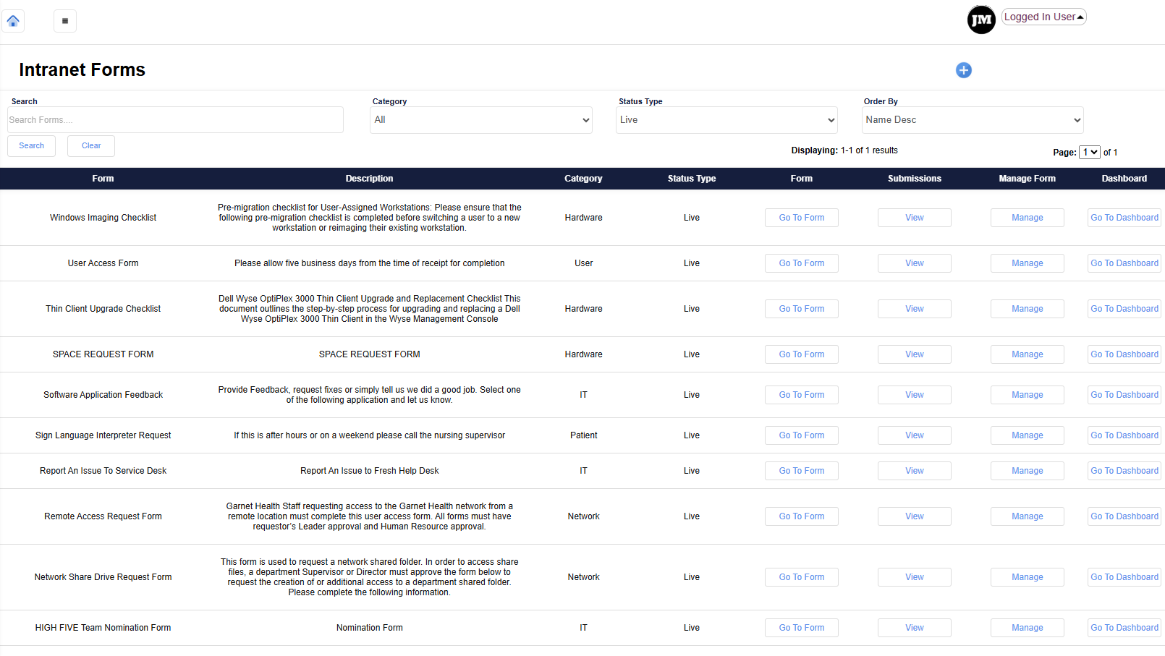This screenshot has width=1165, height=656.
Task: Open the Order By dropdown
Action: (973, 120)
